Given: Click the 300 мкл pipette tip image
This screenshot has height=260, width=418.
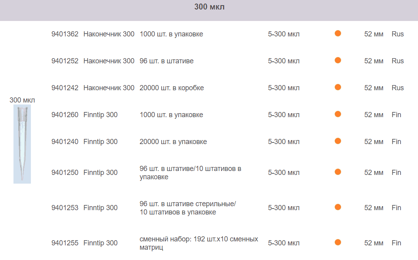Looking at the screenshot, I should [x=22, y=144].
